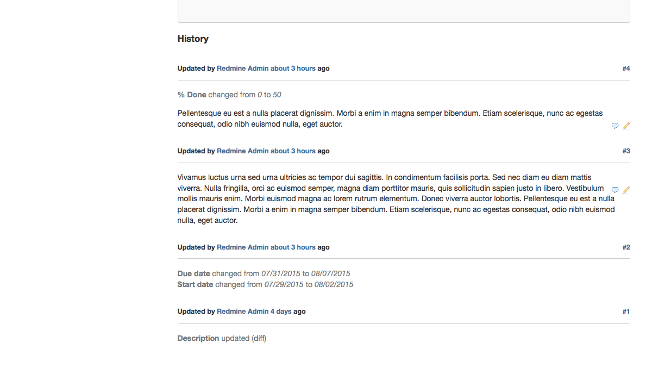This screenshot has width=652, height=373.
Task: Open the #4 journal anchor link
Action: coord(626,69)
